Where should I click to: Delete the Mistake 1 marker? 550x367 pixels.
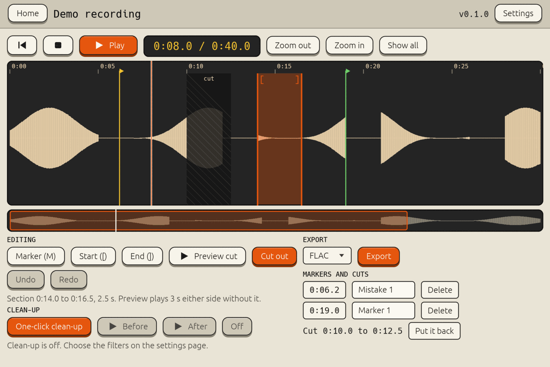(x=440, y=290)
